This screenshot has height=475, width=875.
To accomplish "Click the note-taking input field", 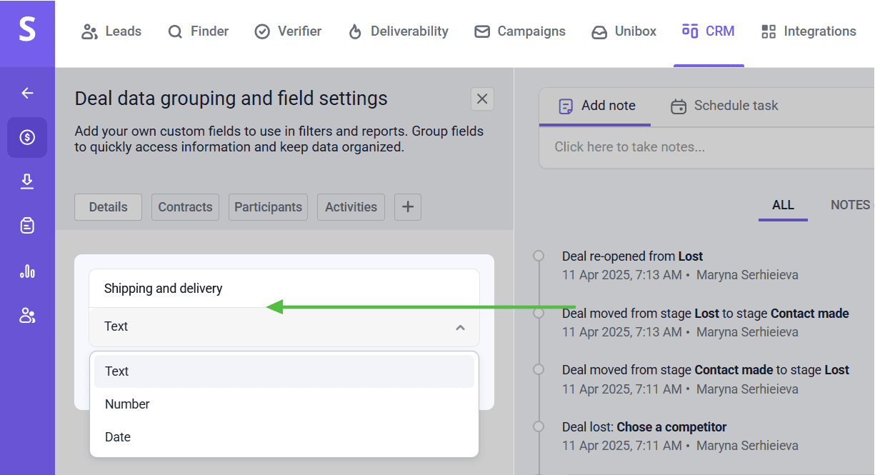I will [x=707, y=147].
